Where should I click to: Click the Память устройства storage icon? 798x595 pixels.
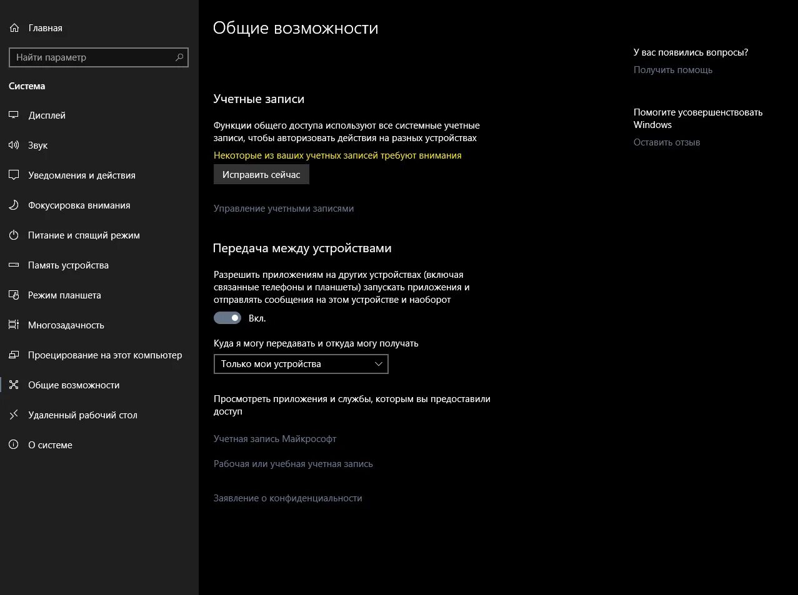point(14,265)
